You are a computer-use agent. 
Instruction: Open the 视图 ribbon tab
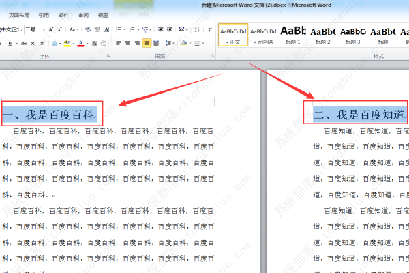click(x=103, y=16)
